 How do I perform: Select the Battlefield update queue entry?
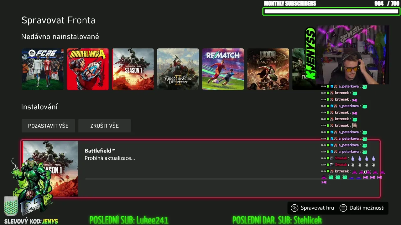point(201,169)
